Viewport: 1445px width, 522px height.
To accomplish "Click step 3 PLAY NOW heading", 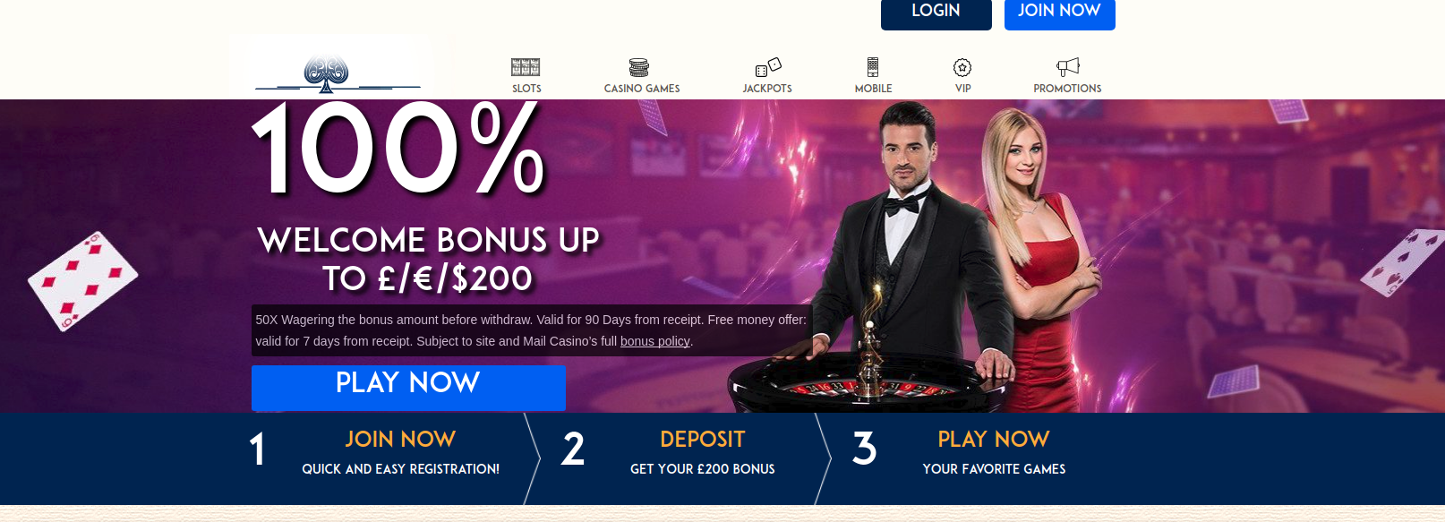I will pyautogui.click(x=994, y=440).
